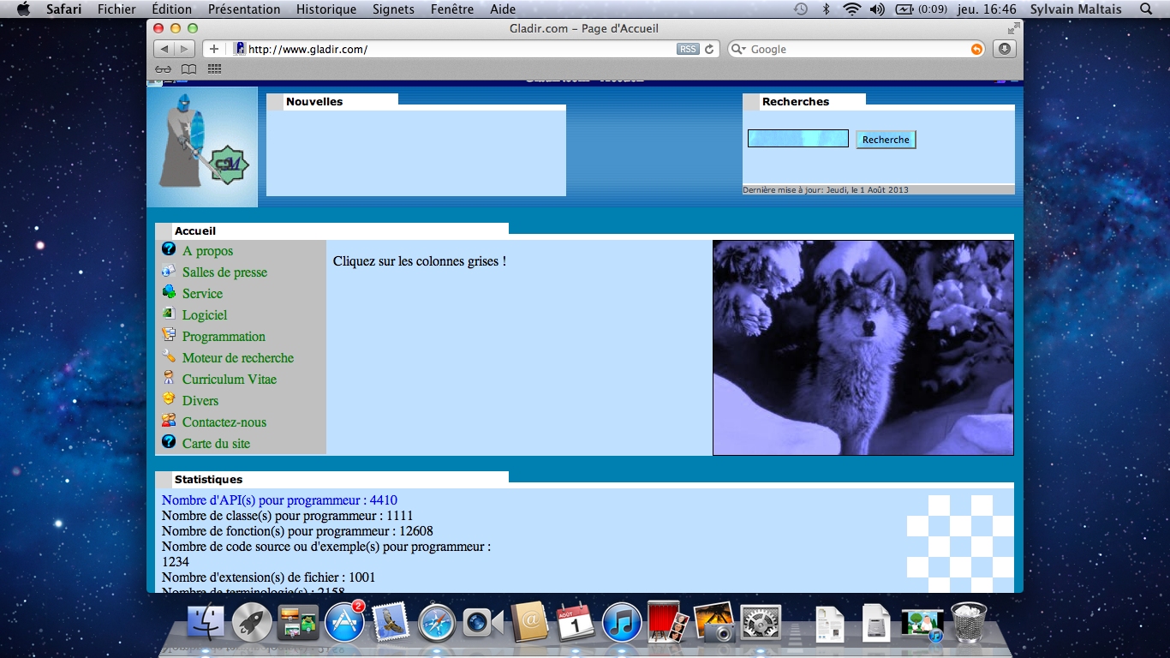This screenshot has width=1170, height=658.
Task: Show Top Sites grid icon
Action: point(214,69)
